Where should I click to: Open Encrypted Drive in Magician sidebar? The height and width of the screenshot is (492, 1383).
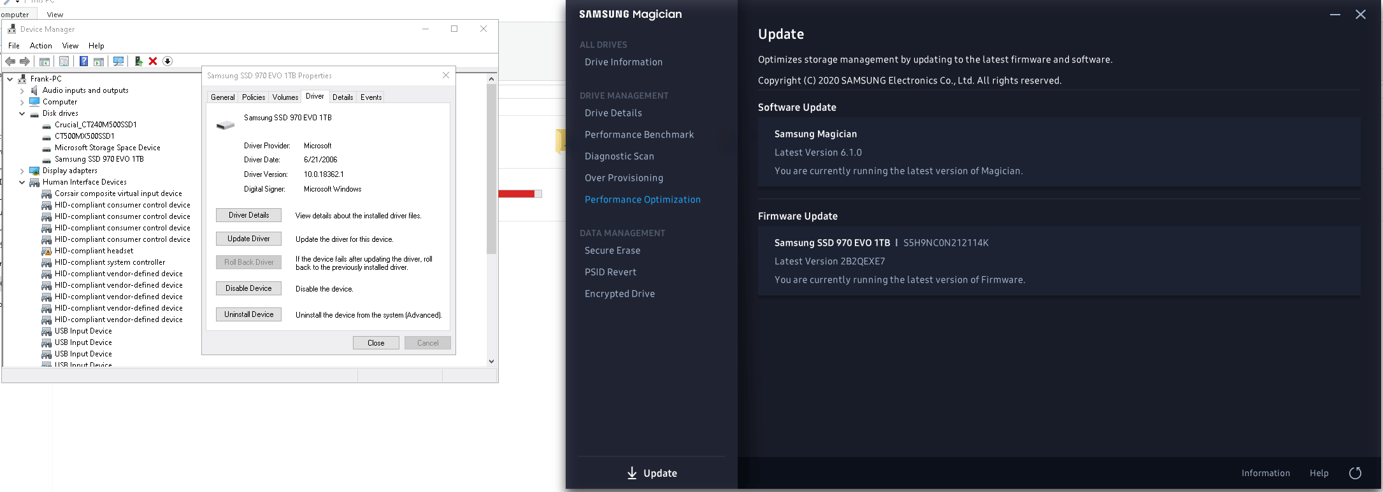(x=620, y=293)
